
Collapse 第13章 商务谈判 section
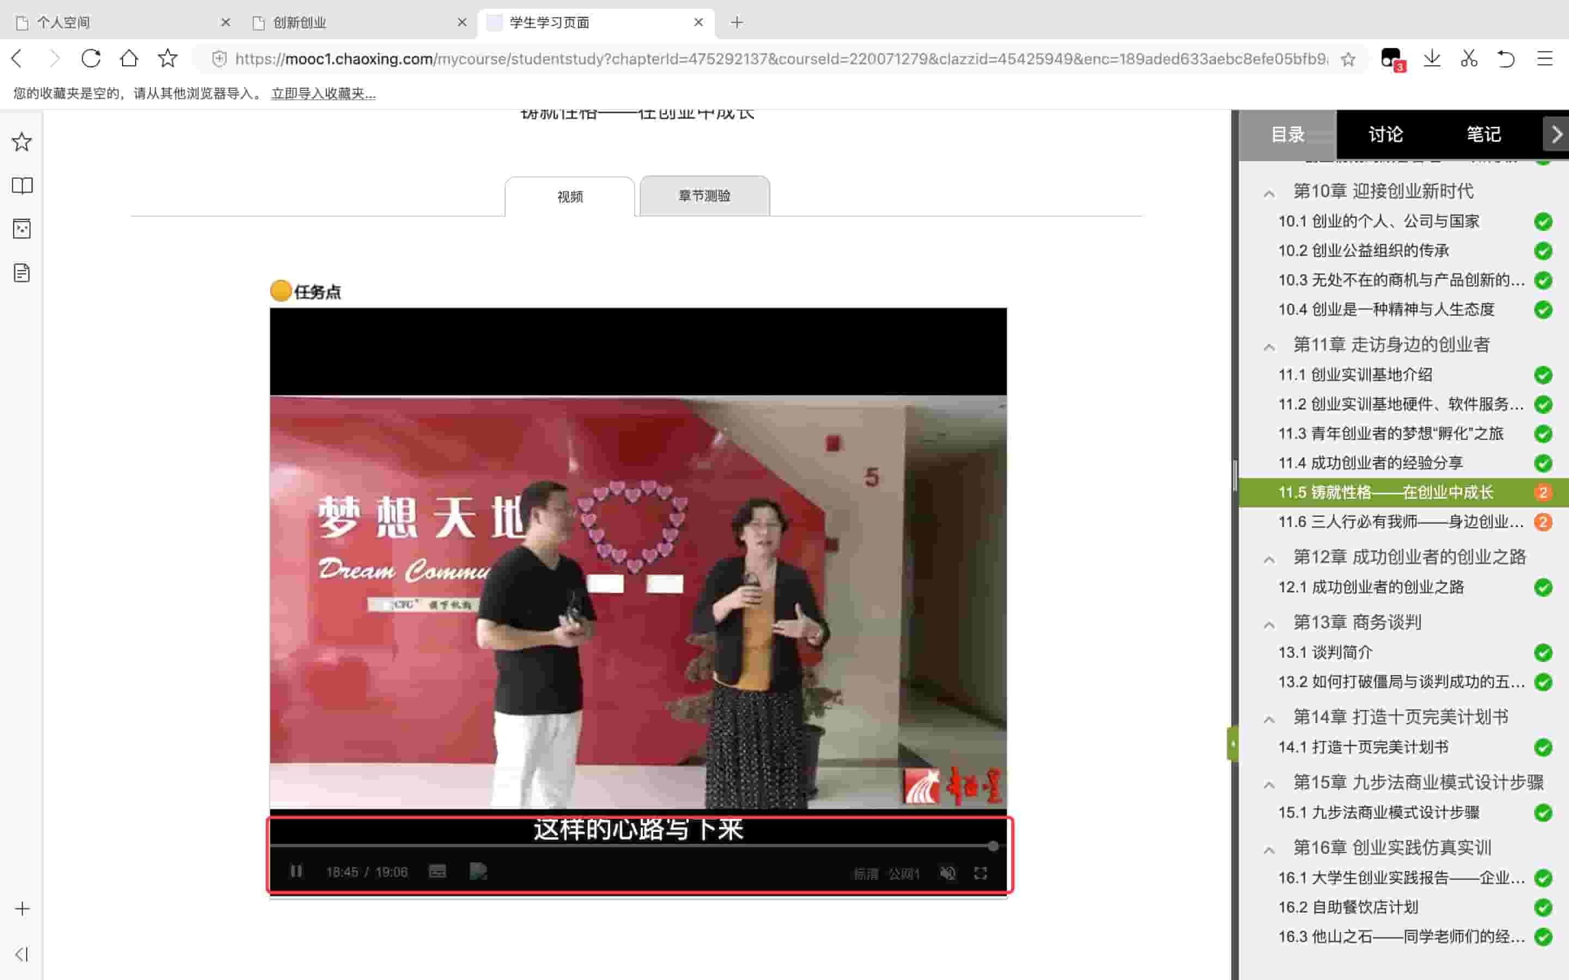[x=1269, y=624]
